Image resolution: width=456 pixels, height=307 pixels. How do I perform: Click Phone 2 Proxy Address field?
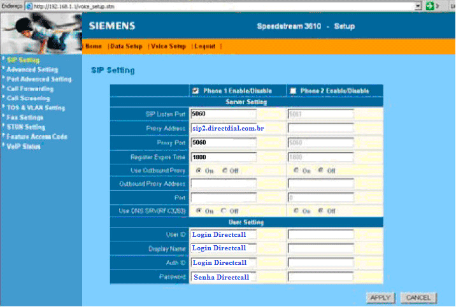[x=321, y=128]
